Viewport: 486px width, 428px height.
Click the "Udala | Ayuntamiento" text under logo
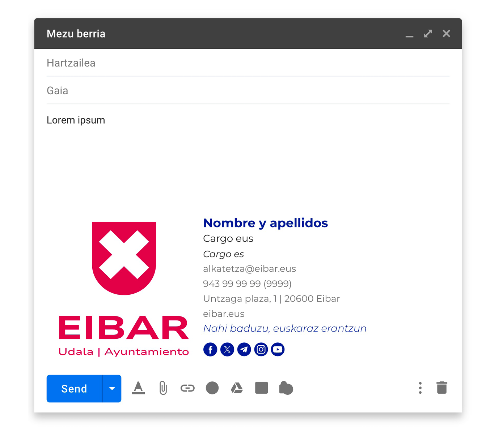(x=124, y=352)
